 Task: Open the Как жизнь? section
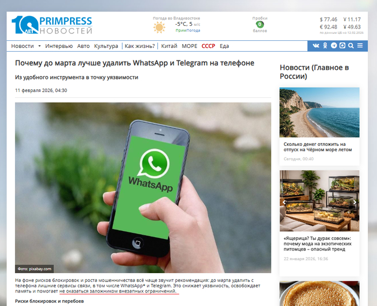tap(139, 46)
